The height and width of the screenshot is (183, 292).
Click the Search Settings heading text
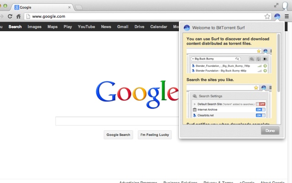[210, 96]
